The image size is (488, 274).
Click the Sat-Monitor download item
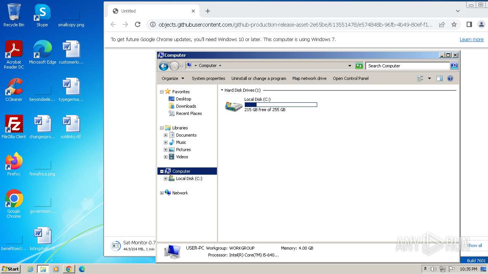(133, 245)
